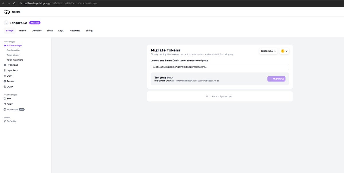This screenshot has width=344, height=173.
Task: Focus the token address lookup field
Action: click(x=220, y=67)
